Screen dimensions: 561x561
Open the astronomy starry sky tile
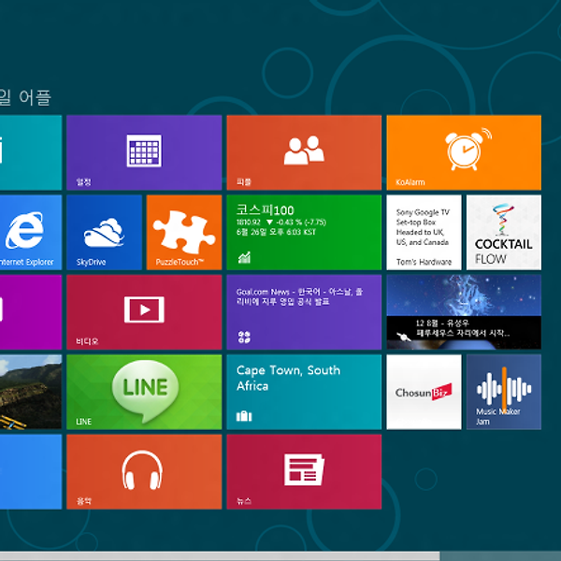click(464, 312)
